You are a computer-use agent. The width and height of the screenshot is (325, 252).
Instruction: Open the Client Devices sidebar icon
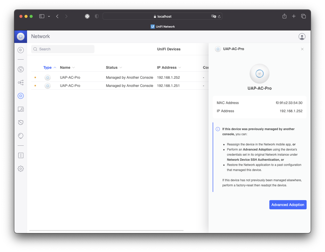tap(21, 109)
